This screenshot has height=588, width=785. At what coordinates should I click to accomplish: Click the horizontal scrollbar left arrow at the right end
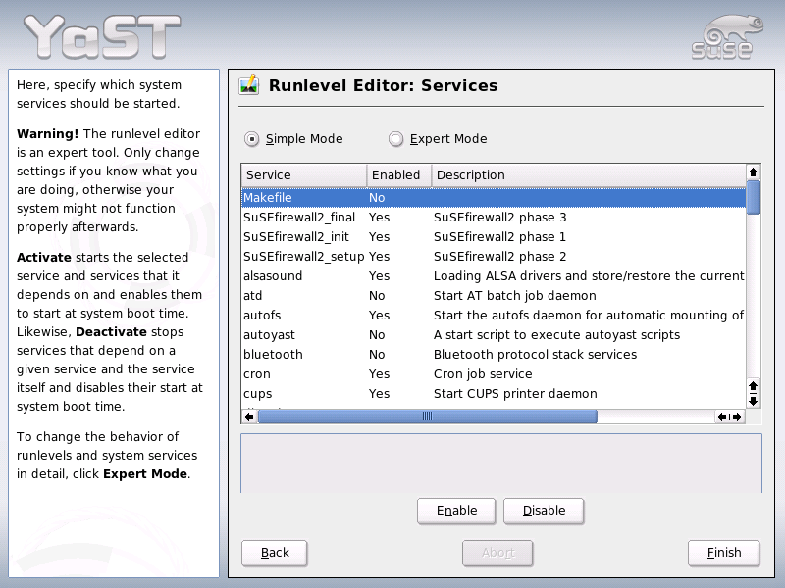point(722,416)
